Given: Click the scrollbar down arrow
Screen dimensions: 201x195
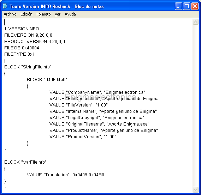Looking at the screenshot, I should 195,189.
